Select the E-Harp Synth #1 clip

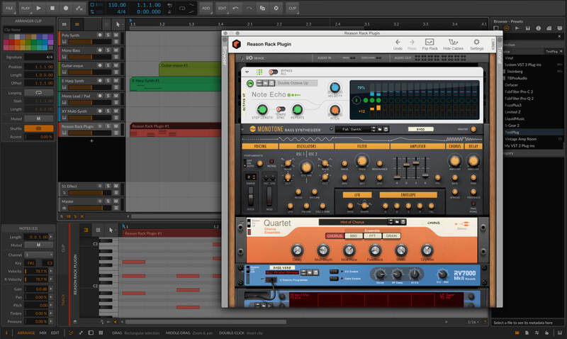pyautogui.click(x=175, y=84)
